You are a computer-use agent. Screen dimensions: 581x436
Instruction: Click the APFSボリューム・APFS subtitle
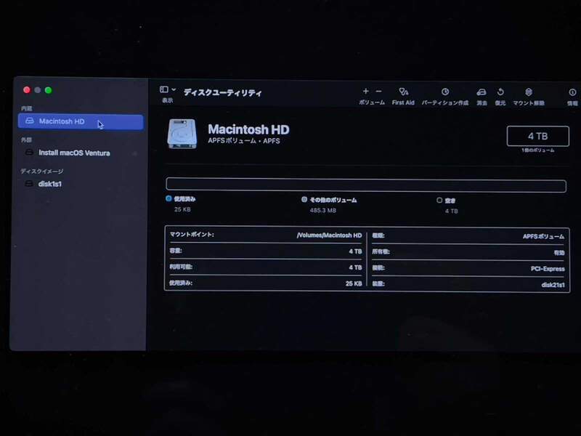[244, 141]
